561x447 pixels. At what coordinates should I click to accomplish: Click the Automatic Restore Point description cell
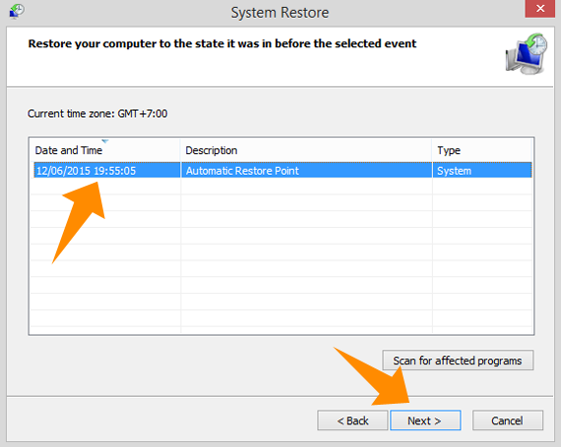point(307,171)
